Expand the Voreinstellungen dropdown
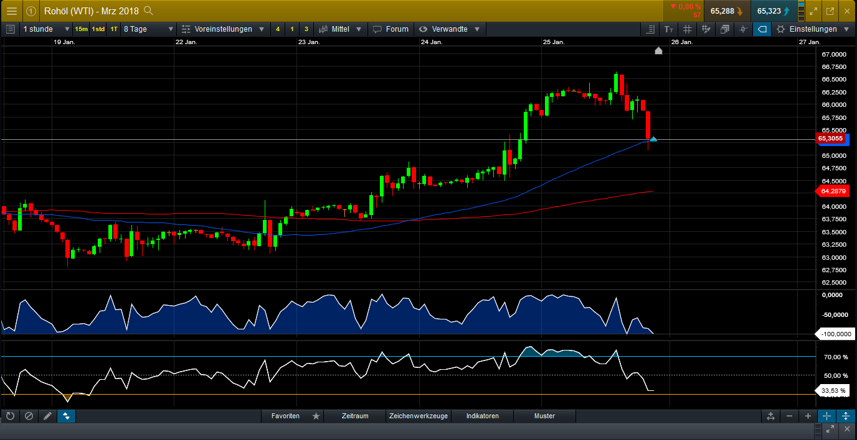The width and height of the screenshot is (857, 440). [x=224, y=29]
